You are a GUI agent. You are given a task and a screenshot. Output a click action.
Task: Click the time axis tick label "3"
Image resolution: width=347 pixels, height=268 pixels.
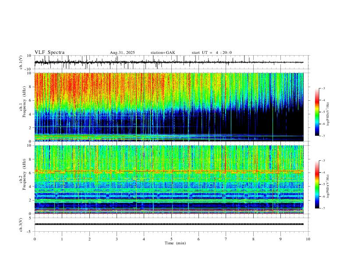click(117, 239)
